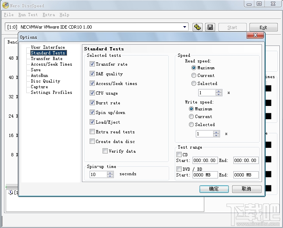Toggle the Access/Seek times checkbox

click(x=92, y=83)
